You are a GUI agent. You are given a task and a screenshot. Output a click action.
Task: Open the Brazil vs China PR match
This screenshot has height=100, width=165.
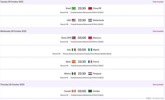pos(82,8)
